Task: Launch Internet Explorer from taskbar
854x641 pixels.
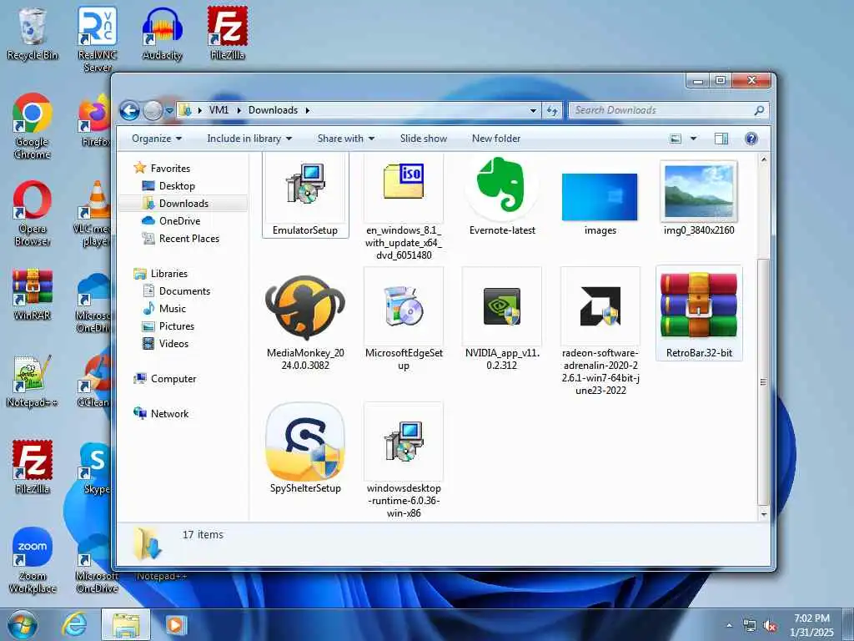Action: (74, 624)
